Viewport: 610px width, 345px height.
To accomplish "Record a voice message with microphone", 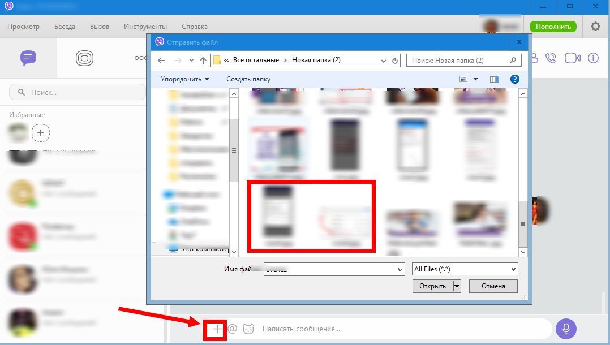I will click(x=566, y=329).
